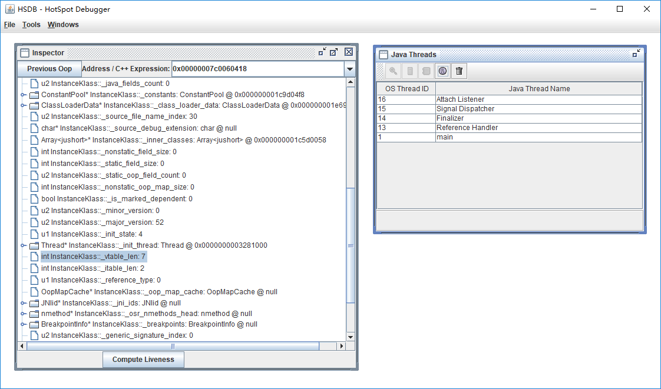This screenshot has width=661, height=389.
Task: Open the Windows menu
Action: [63, 24]
